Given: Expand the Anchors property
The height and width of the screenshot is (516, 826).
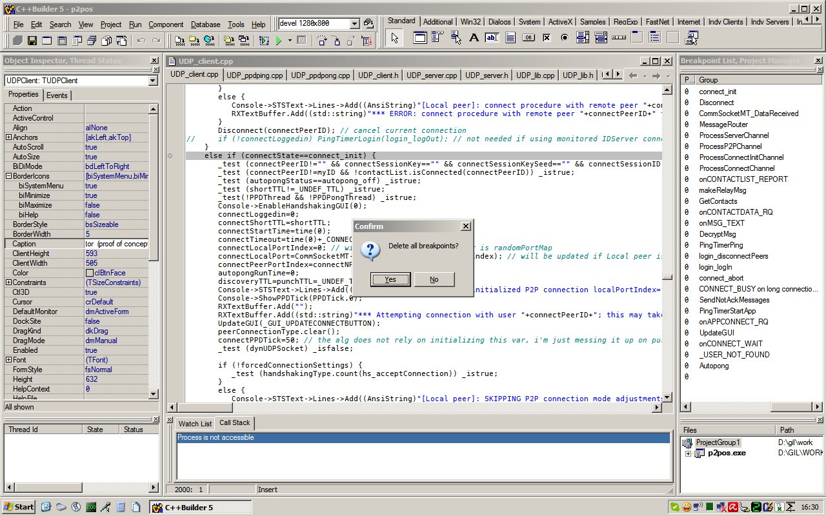Looking at the screenshot, I should pyautogui.click(x=8, y=137).
